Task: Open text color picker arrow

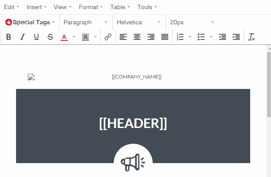Action: pos(74,37)
